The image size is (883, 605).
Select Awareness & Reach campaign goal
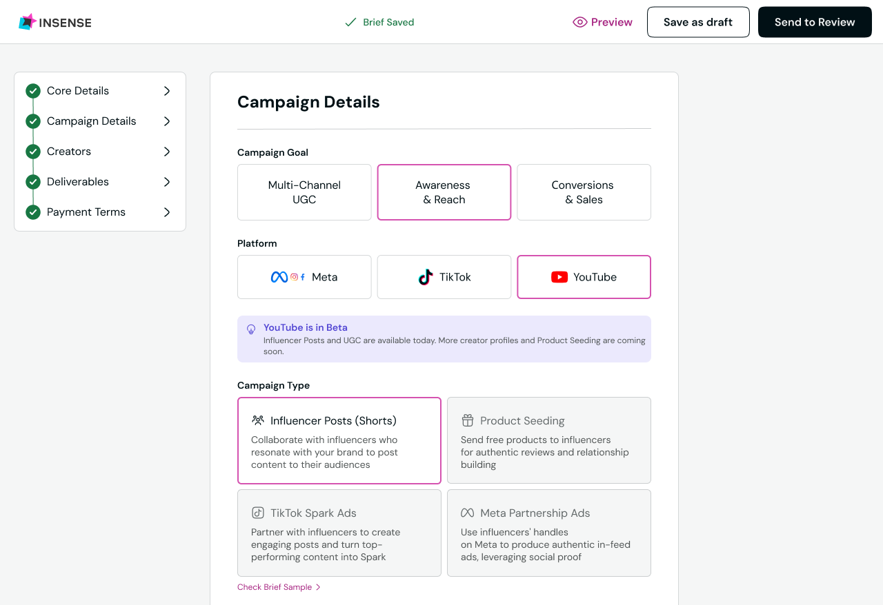[x=444, y=192]
